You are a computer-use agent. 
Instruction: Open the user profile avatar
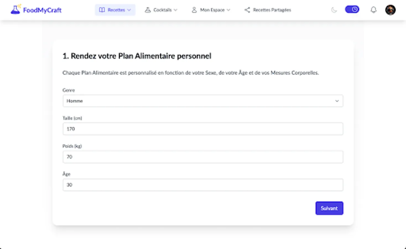tap(390, 10)
